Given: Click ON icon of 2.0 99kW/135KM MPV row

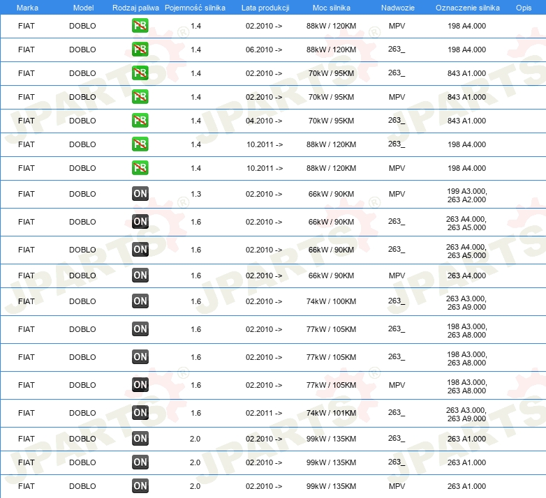Looking at the screenshot, I should point(140,486).
